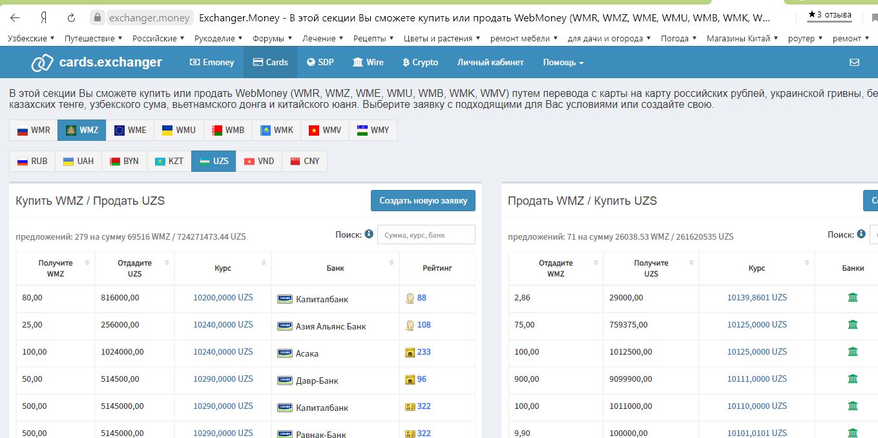Click the cards.exchanger logo icon
This screenshot has height=438, width=878.
[x=42, y=63]
